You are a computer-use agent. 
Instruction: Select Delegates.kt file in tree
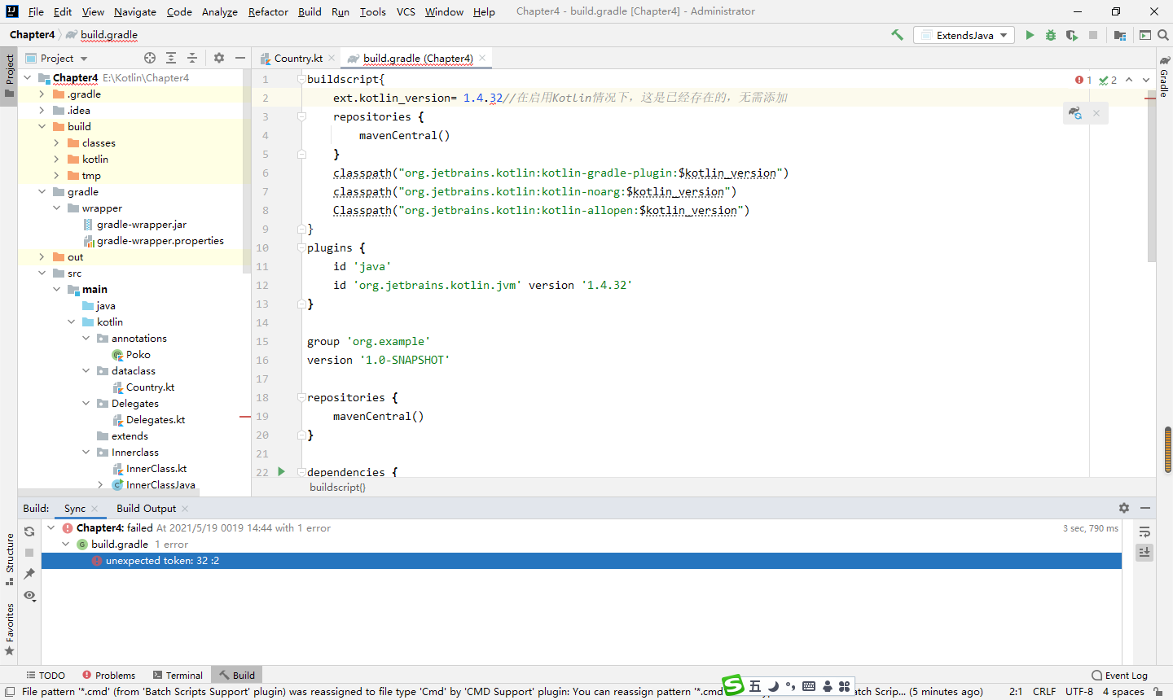(155, 419)
